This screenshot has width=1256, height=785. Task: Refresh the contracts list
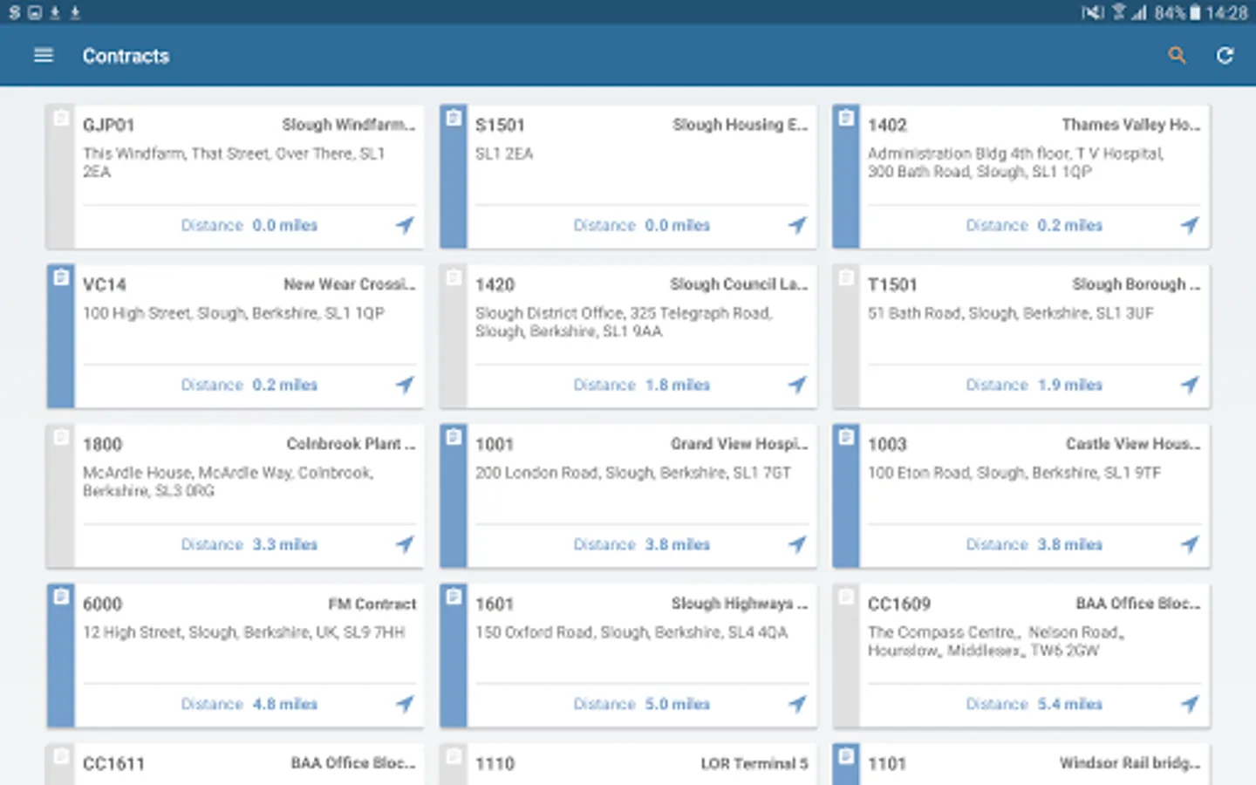click(1225, 56)
